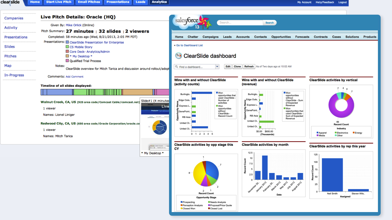Open the Home tab in ClearSlide
The height and width of the screenshot is (220, 392).
point(35,2)
